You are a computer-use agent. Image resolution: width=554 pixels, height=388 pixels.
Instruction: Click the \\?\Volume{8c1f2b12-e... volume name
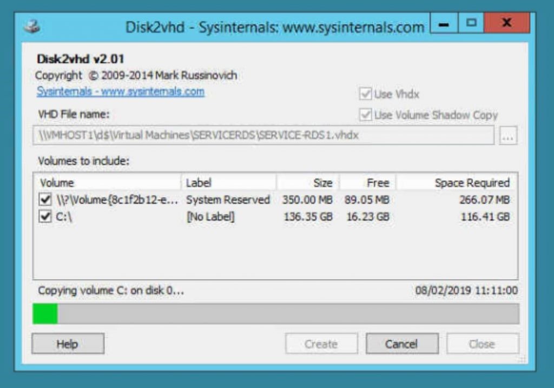(x=117, y=200)
